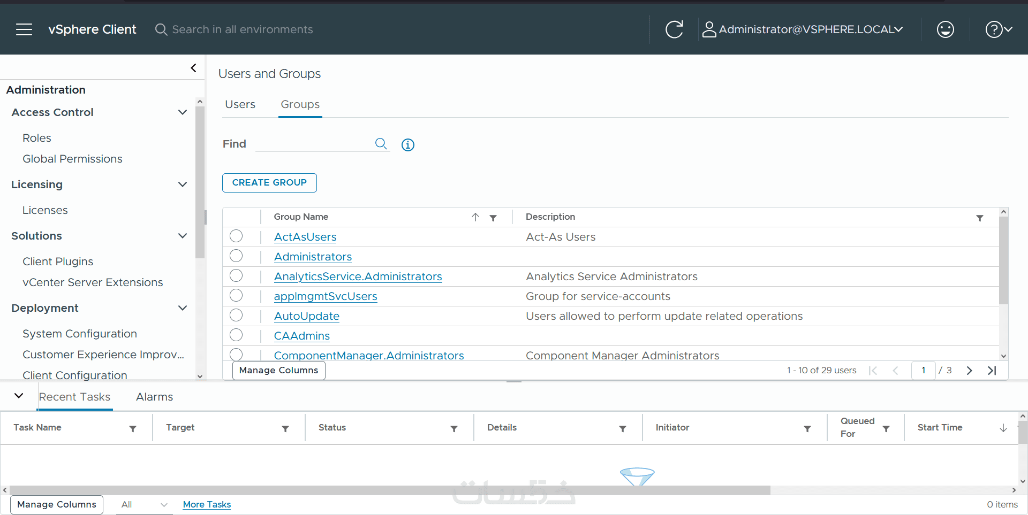
Task: Switch to the Alarms tab
Action: tap(154, 397)
